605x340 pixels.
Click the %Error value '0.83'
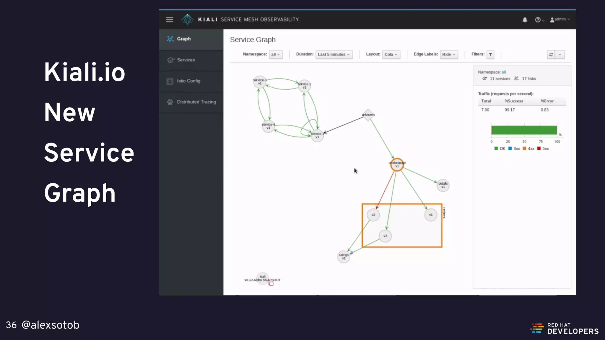(x=544, y=110)
